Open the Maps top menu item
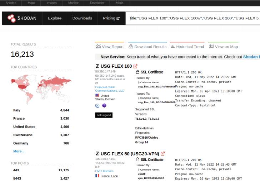Screen dimensions: 260x181 tap(31, 3)
